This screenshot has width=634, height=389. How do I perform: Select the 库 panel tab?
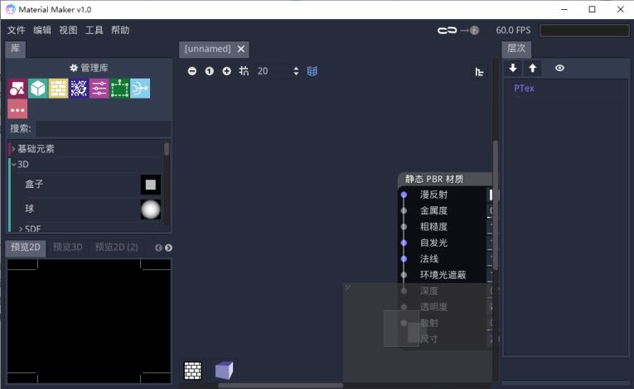point(16,49)
